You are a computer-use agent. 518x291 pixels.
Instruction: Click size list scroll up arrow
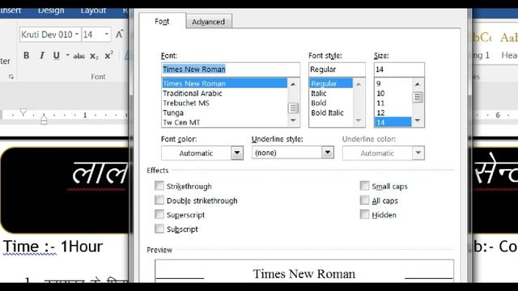pyautogui.click(x=418, y=84)
